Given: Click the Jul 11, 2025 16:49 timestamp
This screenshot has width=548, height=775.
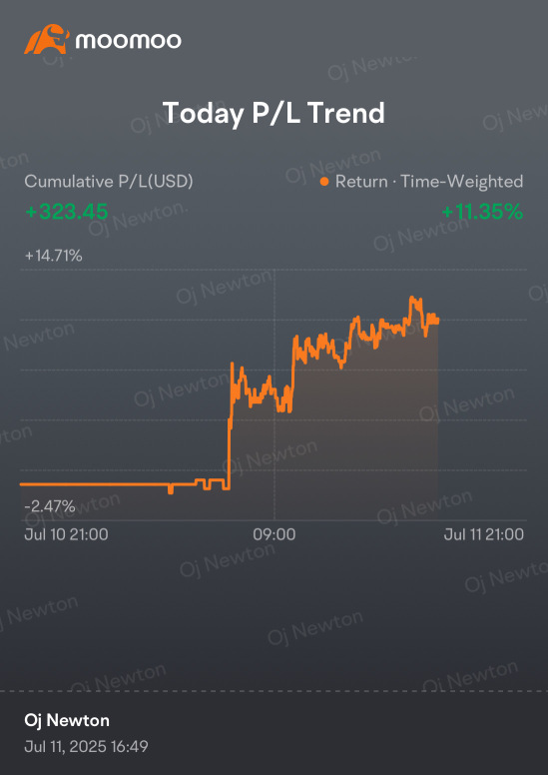Looking at the screenshot, I should 86,746.
